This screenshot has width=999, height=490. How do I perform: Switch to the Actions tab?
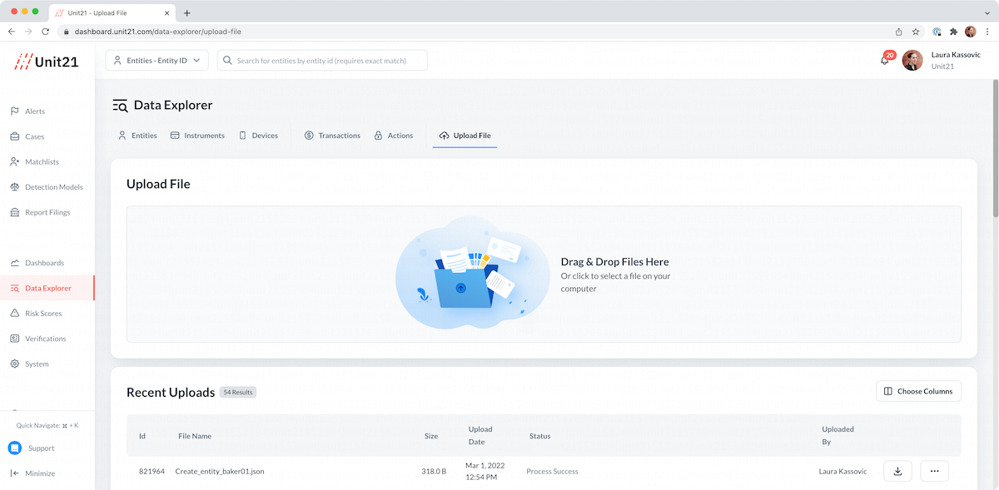click(x=393, y=136)
